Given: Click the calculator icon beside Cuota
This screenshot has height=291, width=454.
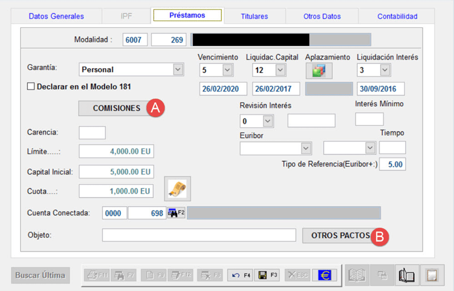Looking at the screenshot, I should [x=178, y=189].
